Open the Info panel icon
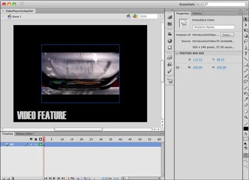249x180 pixels. 170,41
